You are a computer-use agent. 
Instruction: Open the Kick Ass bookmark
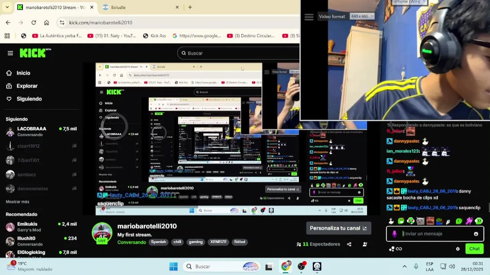pyautogui.click(x=155, y=36)
